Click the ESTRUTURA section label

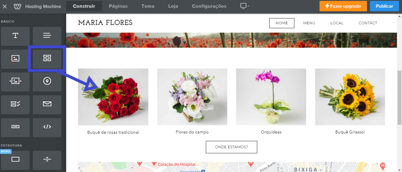(x=11, y=146)
